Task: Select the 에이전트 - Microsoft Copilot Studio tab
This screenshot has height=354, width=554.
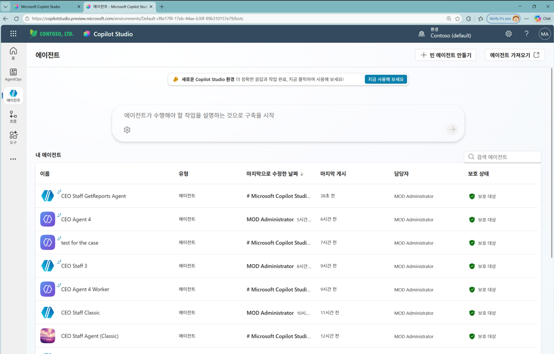Action: click(x=118, y=7)
